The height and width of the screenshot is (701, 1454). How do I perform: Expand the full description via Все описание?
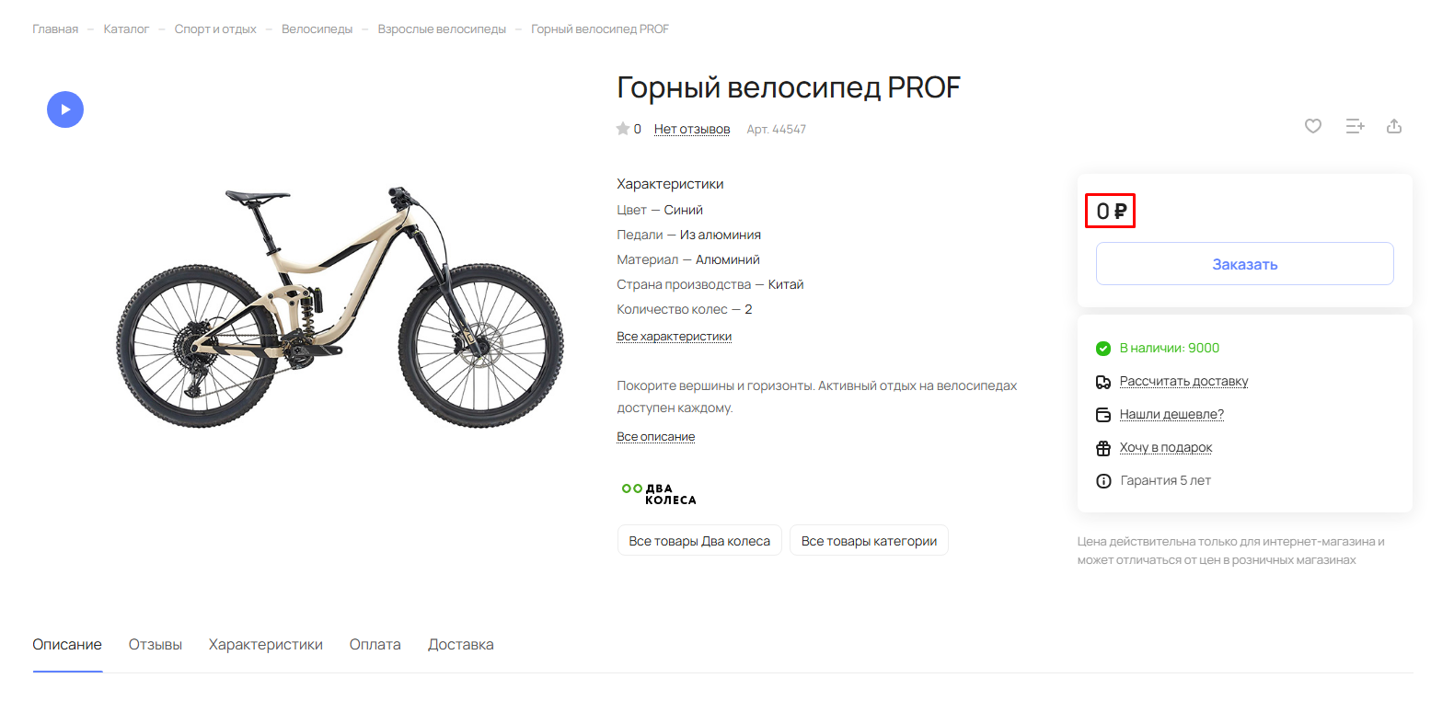[655, 437]
